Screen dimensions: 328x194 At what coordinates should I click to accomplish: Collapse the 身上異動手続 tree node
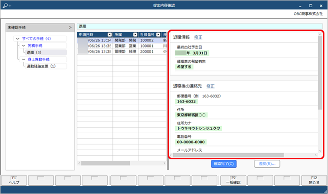24,59
